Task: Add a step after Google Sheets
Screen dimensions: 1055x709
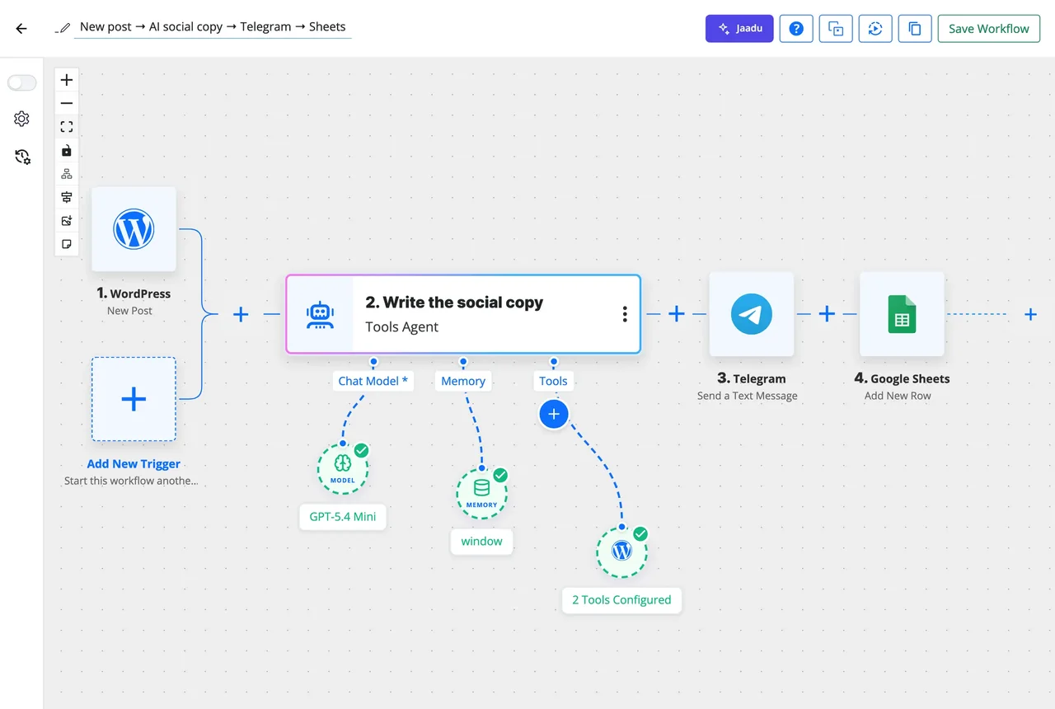Action: 1030,314
